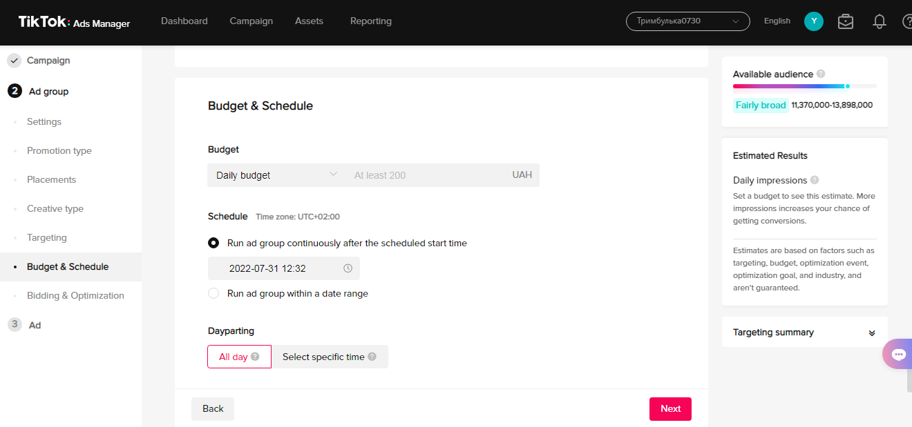Screen dimensions: 912x427
Task: Select Run ad group within a date range
Action: point(213,293)
